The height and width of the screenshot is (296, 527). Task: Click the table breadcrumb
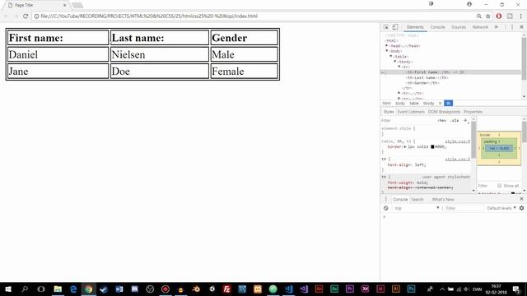pyautogui.click(x=413, y=104)
